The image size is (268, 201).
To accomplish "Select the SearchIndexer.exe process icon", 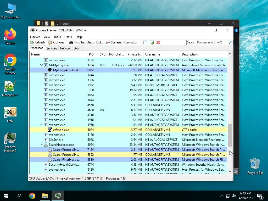I will pyautogui.click(x=46, y=144).
